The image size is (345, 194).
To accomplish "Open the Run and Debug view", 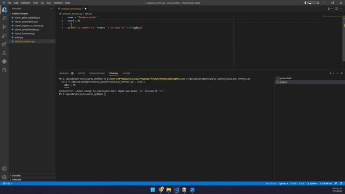I will pyautogui.click(x=4, y=36).
